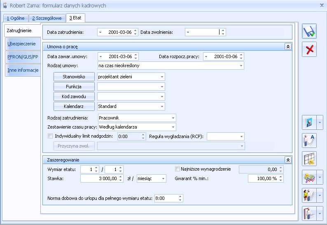Click the Data rozpocz.pracy spinner arrows

(x=241, y=56)
